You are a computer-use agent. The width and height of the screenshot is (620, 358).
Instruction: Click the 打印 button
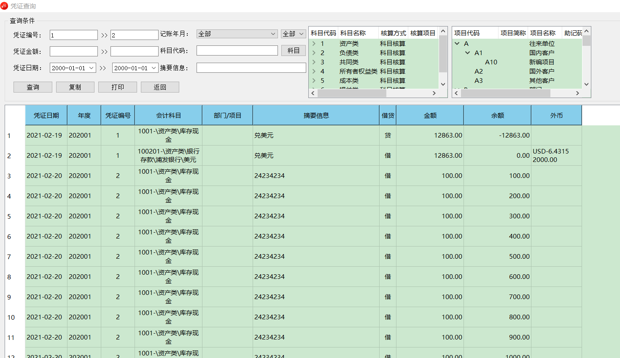[x=118, y=87]
